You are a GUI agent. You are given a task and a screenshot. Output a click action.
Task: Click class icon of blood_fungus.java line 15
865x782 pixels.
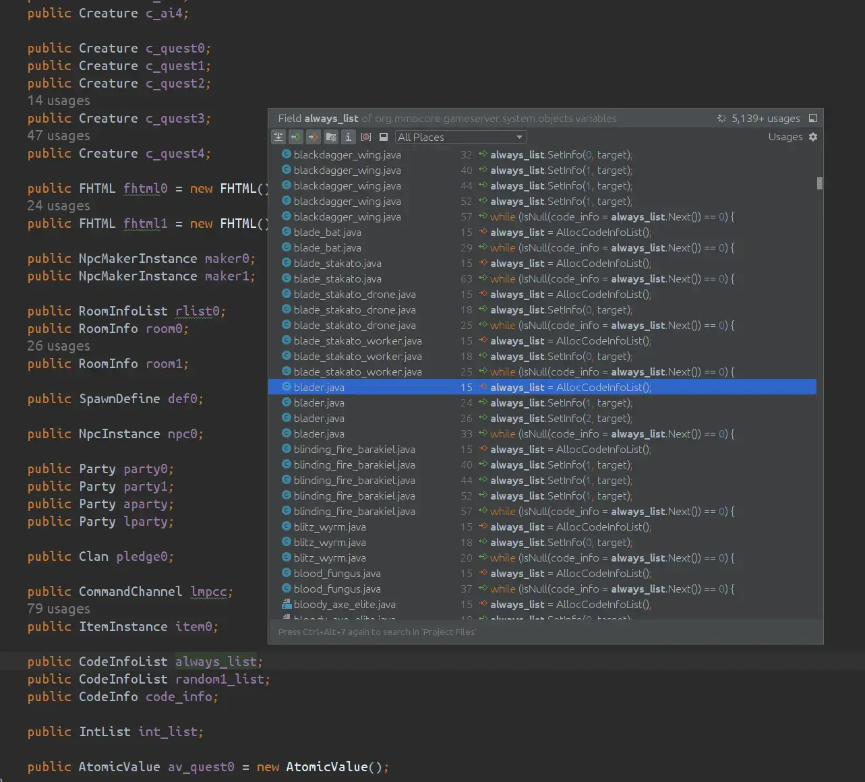[287, 572]
